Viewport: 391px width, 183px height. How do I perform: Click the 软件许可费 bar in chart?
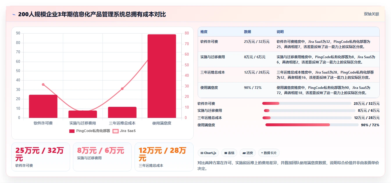(43, 106)
